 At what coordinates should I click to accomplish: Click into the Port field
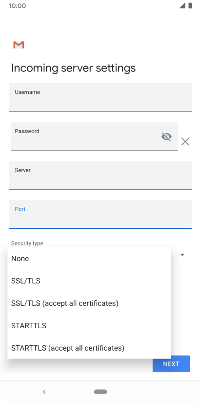(x=100, y=214)
